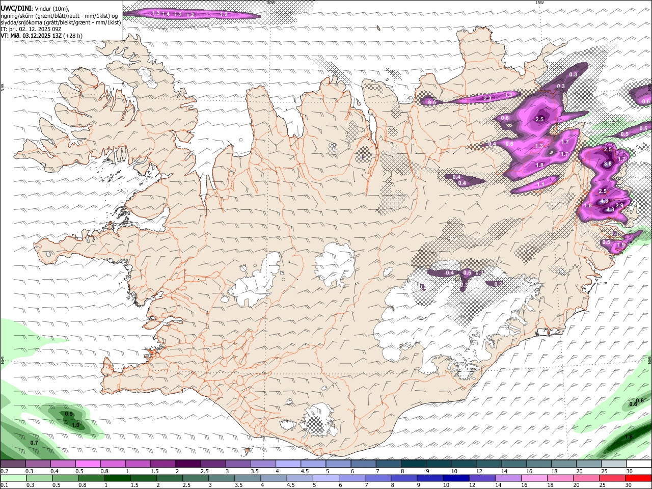The image size is (652, 489).
Task: Click the 'IT: þri. 02. 12. 2025 09Z' line
Action: point(31,29)
